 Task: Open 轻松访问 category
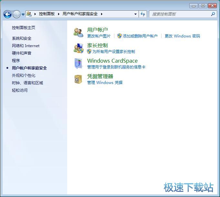pyautogui.click(x=20, y=90)
